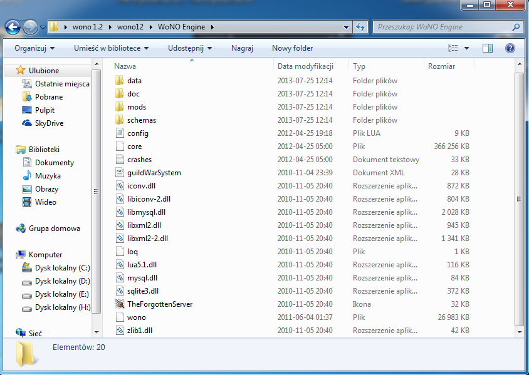529x375 pixels.
Task: Select wono12 breadcrumb in address bar
Action: click(130, 27)
